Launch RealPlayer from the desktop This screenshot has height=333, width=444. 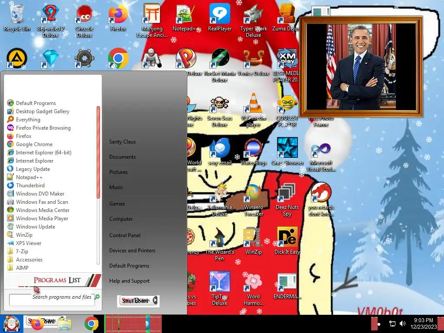pyautogui.click(x=220, y=17)
